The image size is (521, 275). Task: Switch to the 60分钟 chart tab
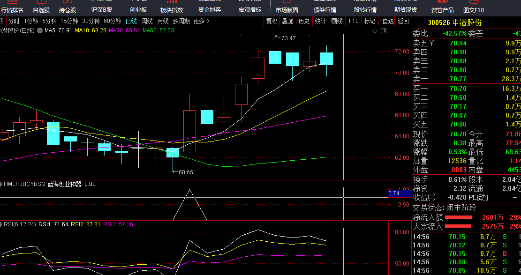click(x=112, y=21)
